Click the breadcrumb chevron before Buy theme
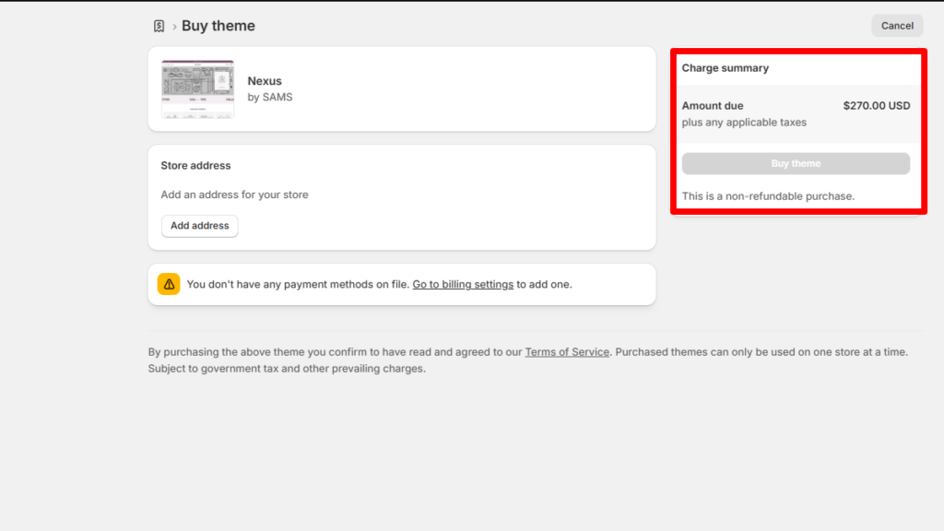The width and height of the screenshot is (944, 531). tap(174, 27)
